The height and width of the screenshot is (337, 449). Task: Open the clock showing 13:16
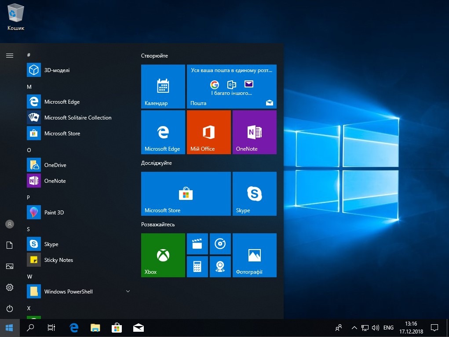click(411, 328)
